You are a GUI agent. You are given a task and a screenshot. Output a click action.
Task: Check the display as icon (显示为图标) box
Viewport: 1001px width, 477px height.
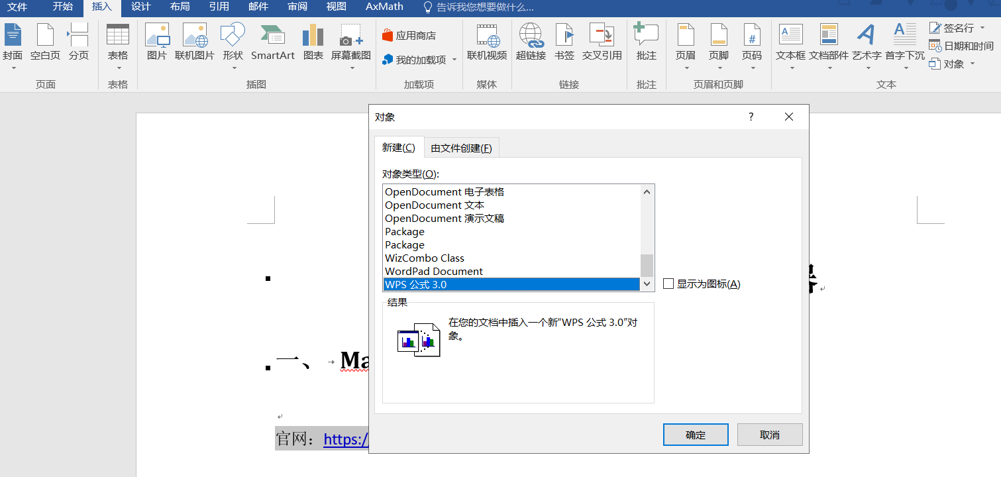(x=668, y=284)
